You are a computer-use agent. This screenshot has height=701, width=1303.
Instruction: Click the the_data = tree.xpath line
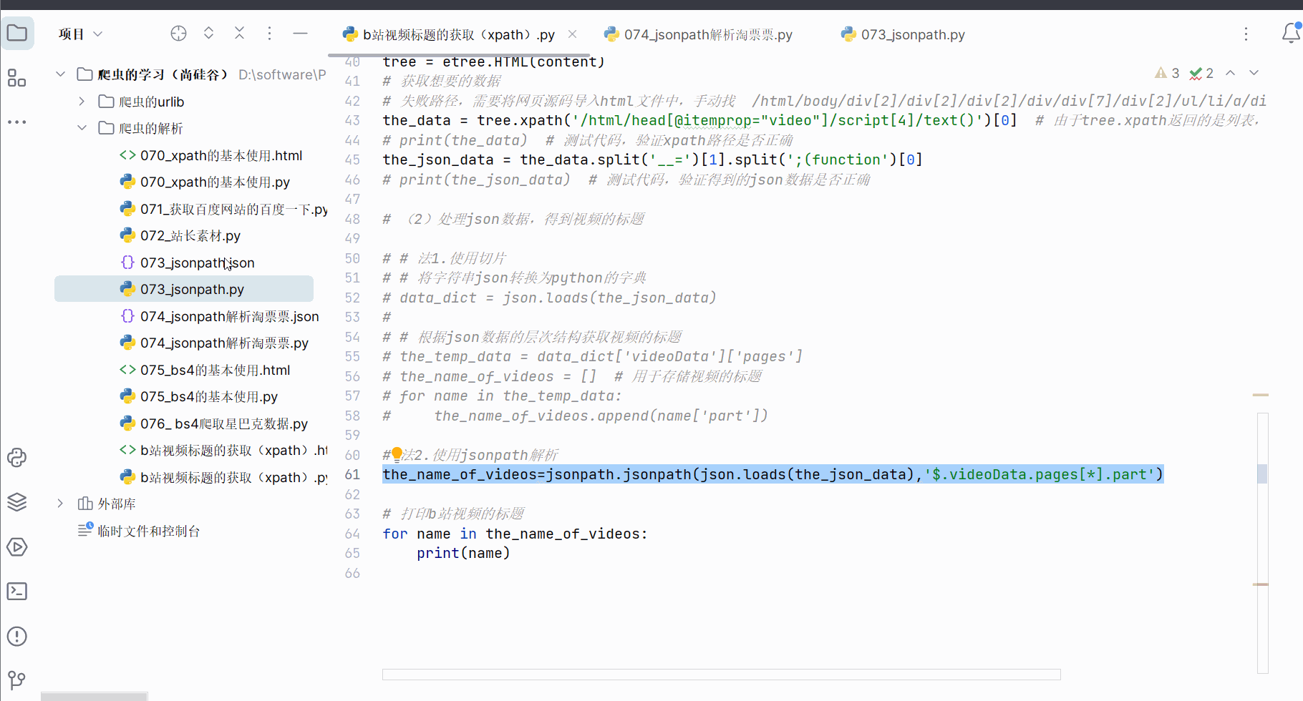700,120
